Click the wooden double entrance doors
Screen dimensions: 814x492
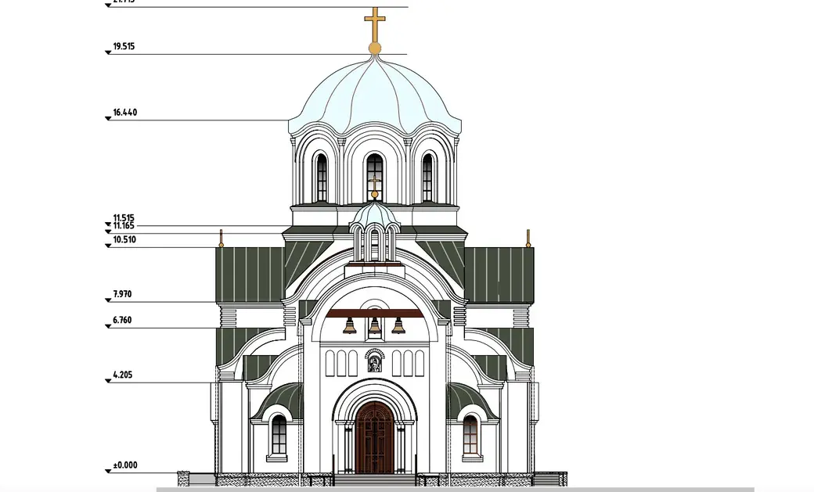point(375,438)
